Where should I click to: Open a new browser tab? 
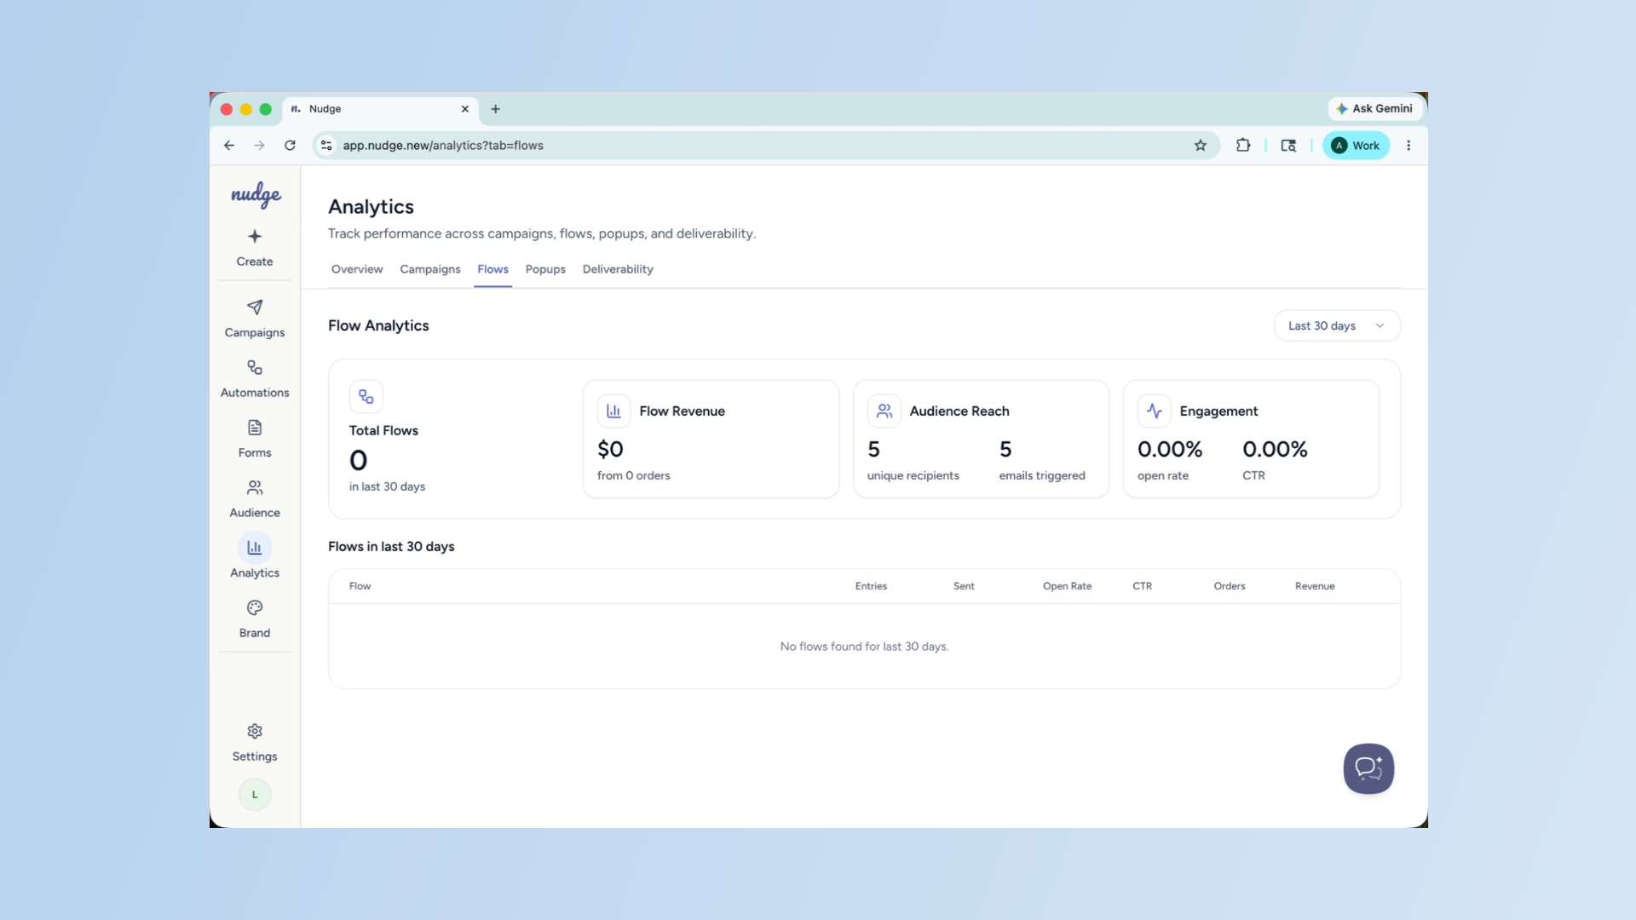pyautogui.click(x=495, y=109)
